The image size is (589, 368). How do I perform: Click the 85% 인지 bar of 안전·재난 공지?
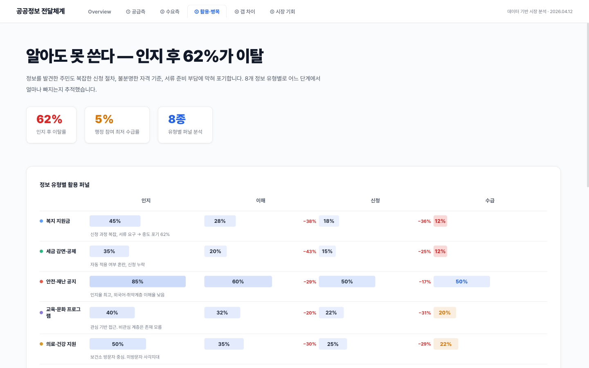coord(137,281)
